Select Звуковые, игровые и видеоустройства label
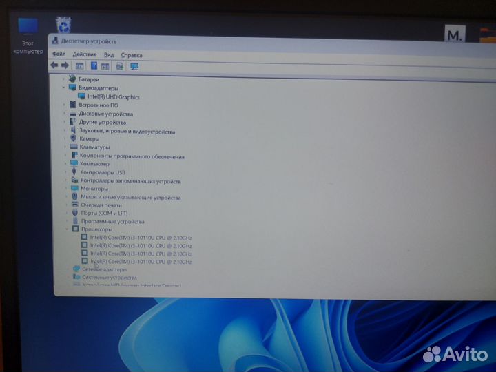 (x=127, y=131)
